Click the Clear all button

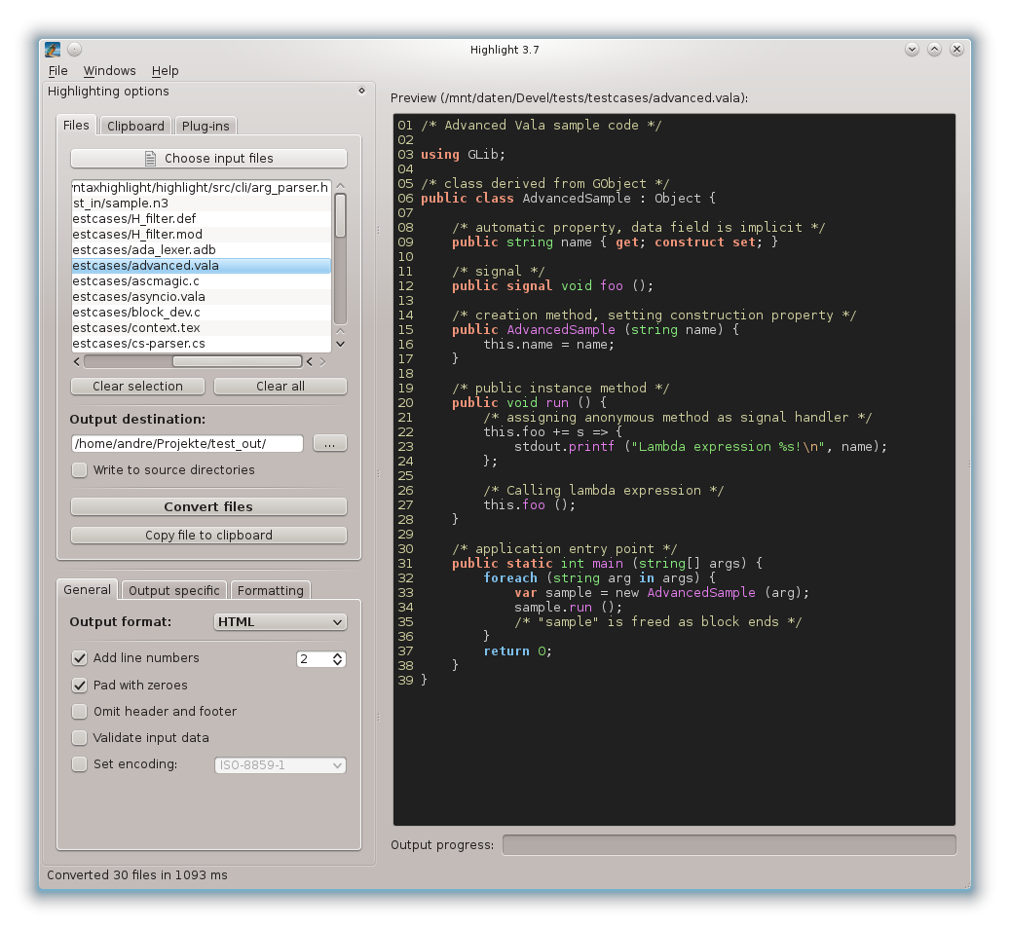pos(281,387)
